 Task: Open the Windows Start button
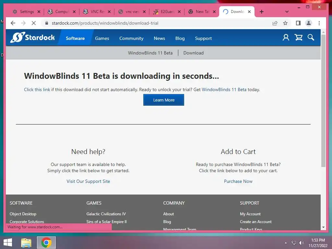click(x=8, y=243)
